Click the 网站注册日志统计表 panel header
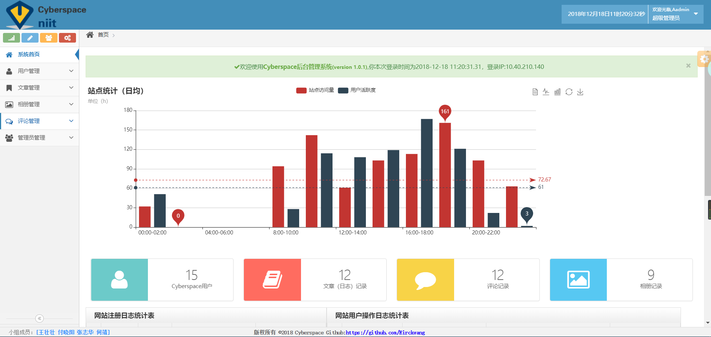 (206, 316)
